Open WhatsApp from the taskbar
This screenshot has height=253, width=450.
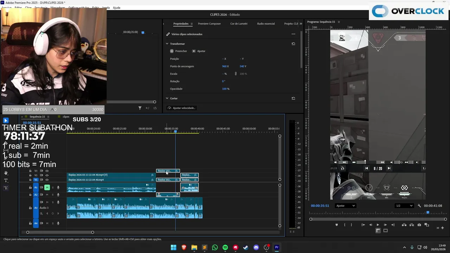click(x=215, y=248)
